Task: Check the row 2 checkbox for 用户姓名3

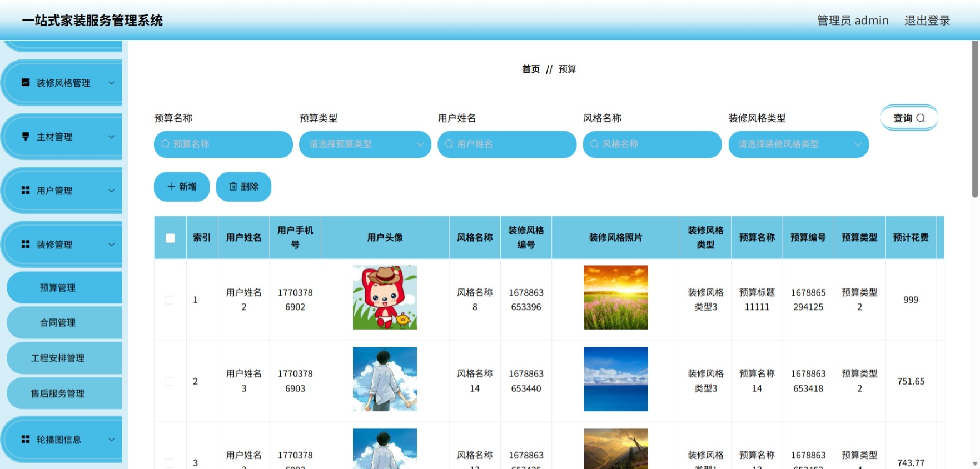Action: (x=169, y=382)
